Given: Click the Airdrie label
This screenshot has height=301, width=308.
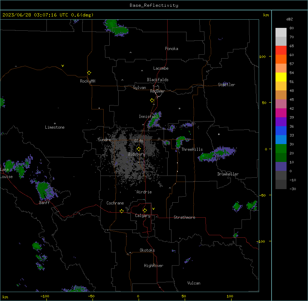Looking at the screenshot, I should click(144, 192).
